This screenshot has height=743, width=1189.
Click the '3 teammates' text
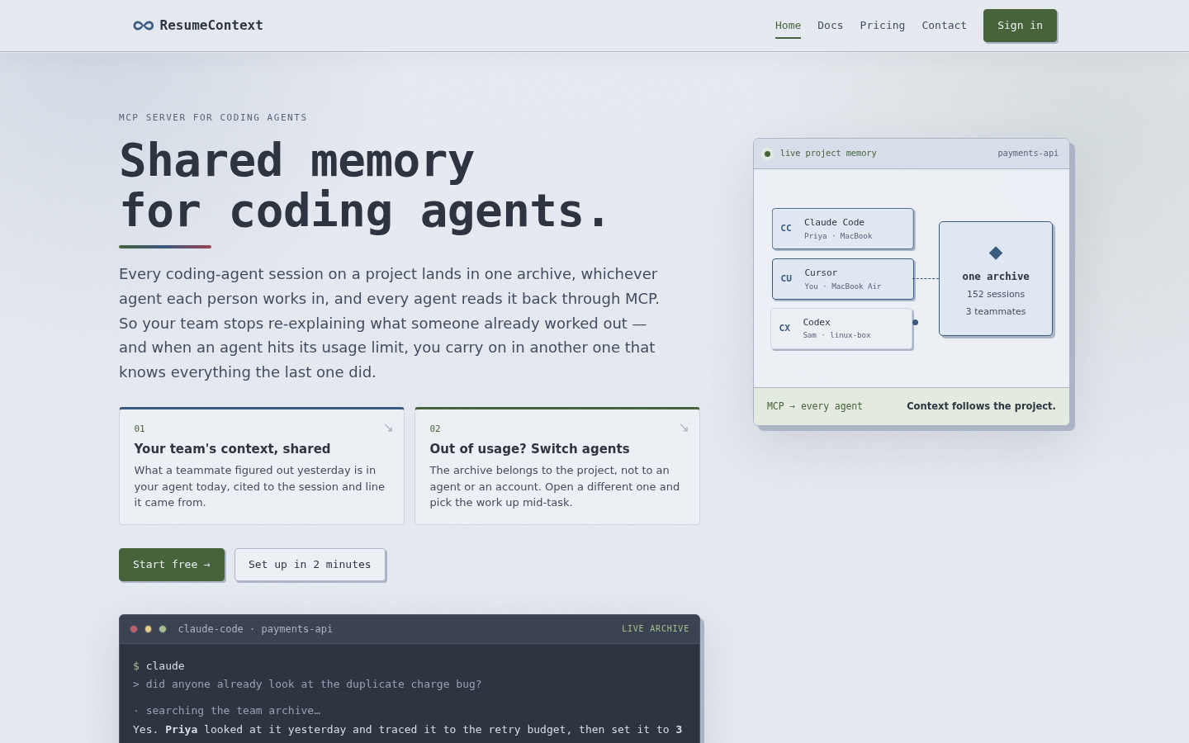(x=996, y=311)
